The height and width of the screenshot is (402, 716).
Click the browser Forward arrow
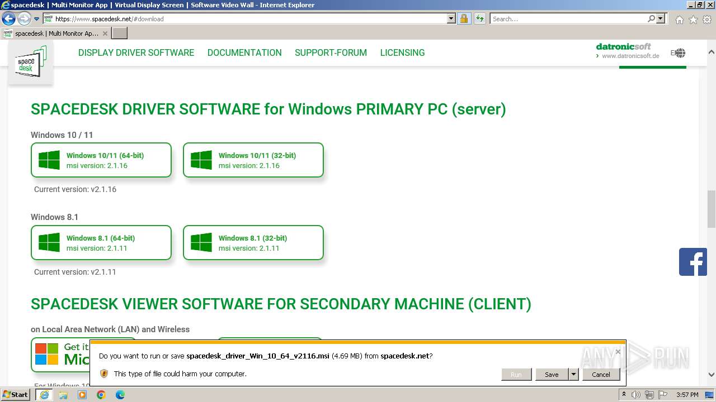(x=24, y=19)
